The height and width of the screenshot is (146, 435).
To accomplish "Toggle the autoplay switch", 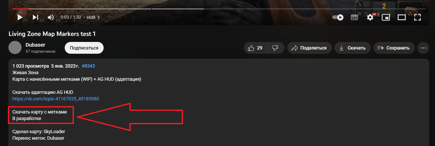I will [x=337, y=17].
